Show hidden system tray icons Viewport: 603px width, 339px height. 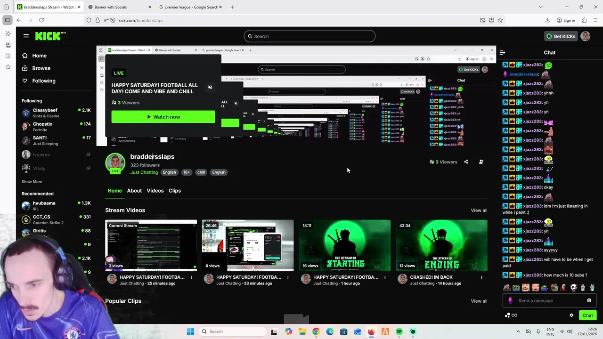point(518,331)
